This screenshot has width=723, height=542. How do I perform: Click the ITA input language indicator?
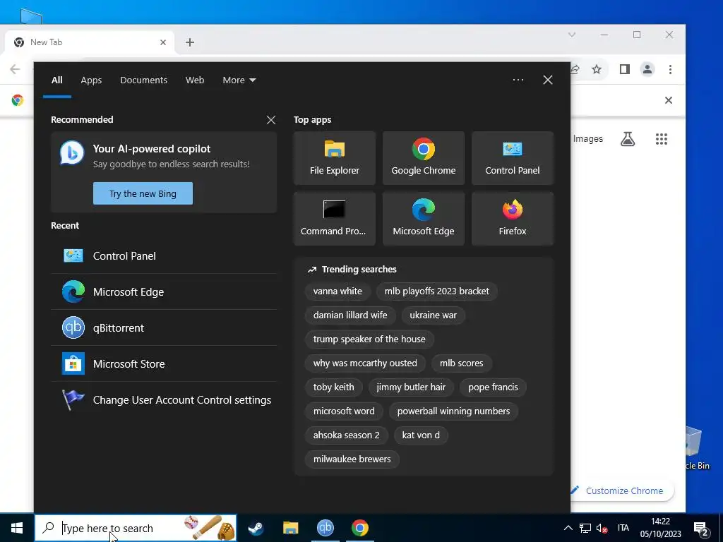tap(623, 528)
